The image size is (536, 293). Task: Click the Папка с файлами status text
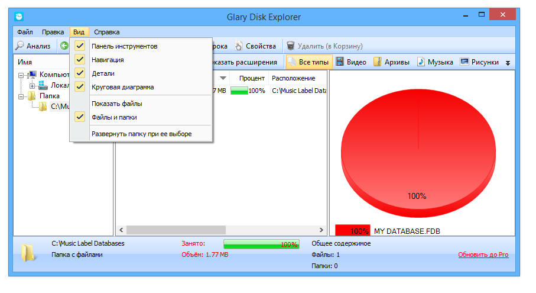pos(77,255)
